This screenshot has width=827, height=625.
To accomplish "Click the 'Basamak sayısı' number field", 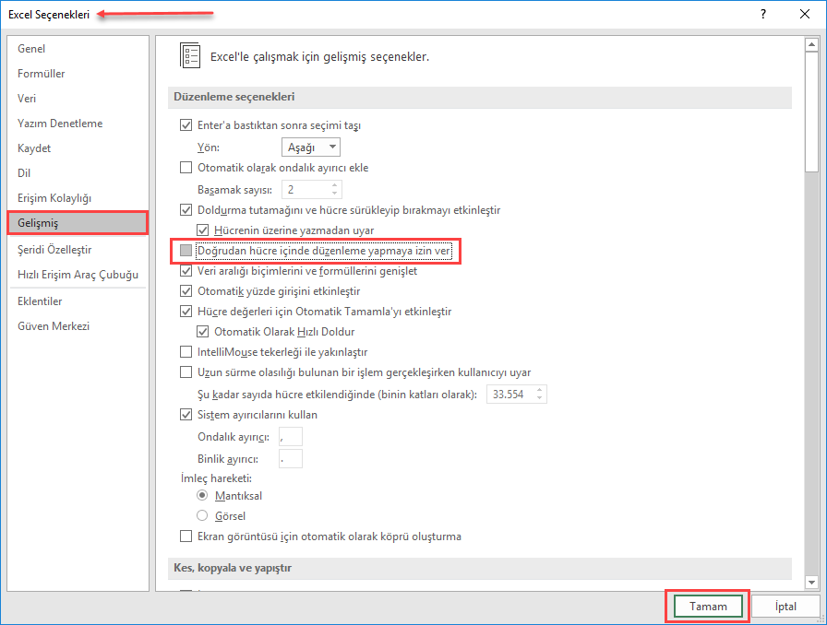I will [x=306, y=189].
